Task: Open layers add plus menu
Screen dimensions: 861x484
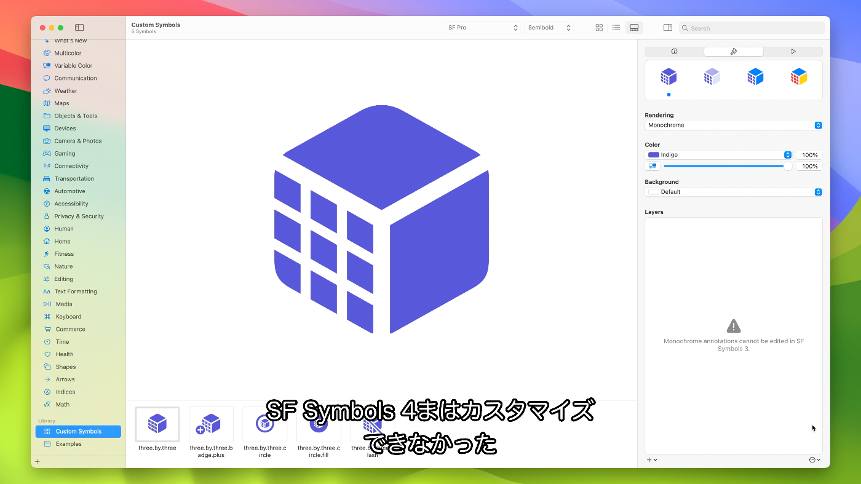Action: click(652, 460)
